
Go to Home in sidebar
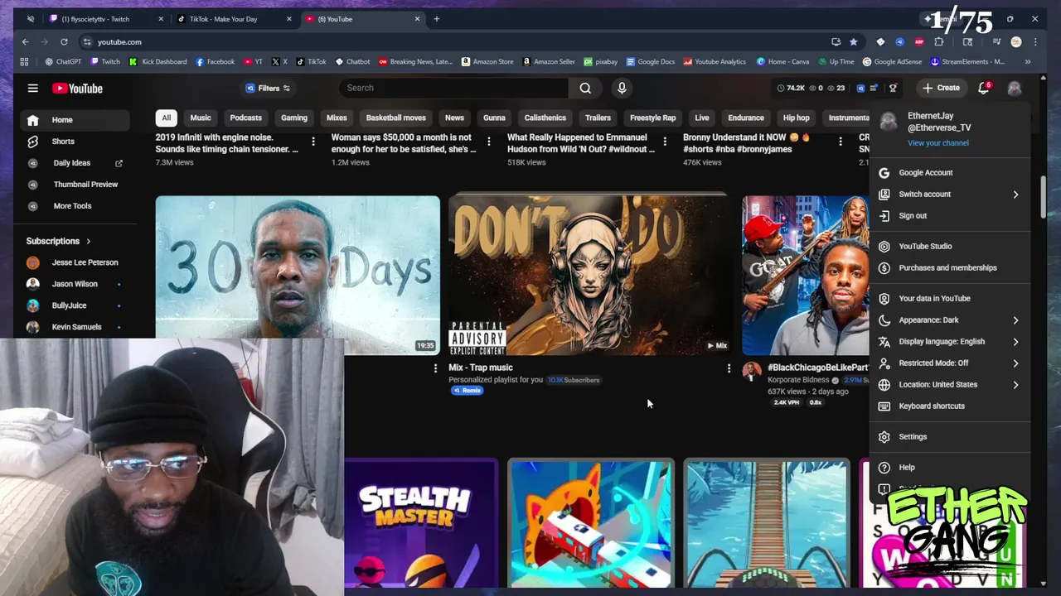click(75, 120)
